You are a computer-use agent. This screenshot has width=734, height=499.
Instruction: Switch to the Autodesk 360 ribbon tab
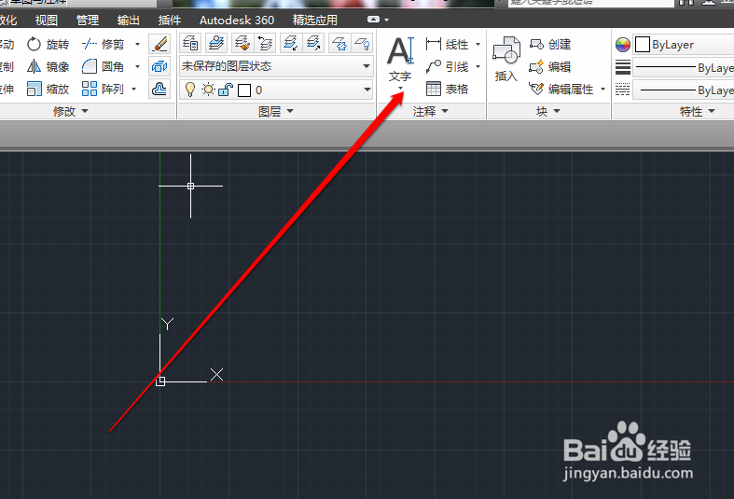pos(237,21)
